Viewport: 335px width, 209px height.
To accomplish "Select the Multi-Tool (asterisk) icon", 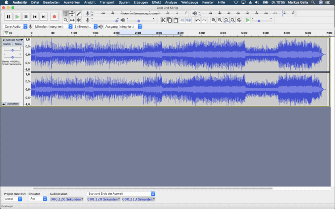I will (79, 20).
